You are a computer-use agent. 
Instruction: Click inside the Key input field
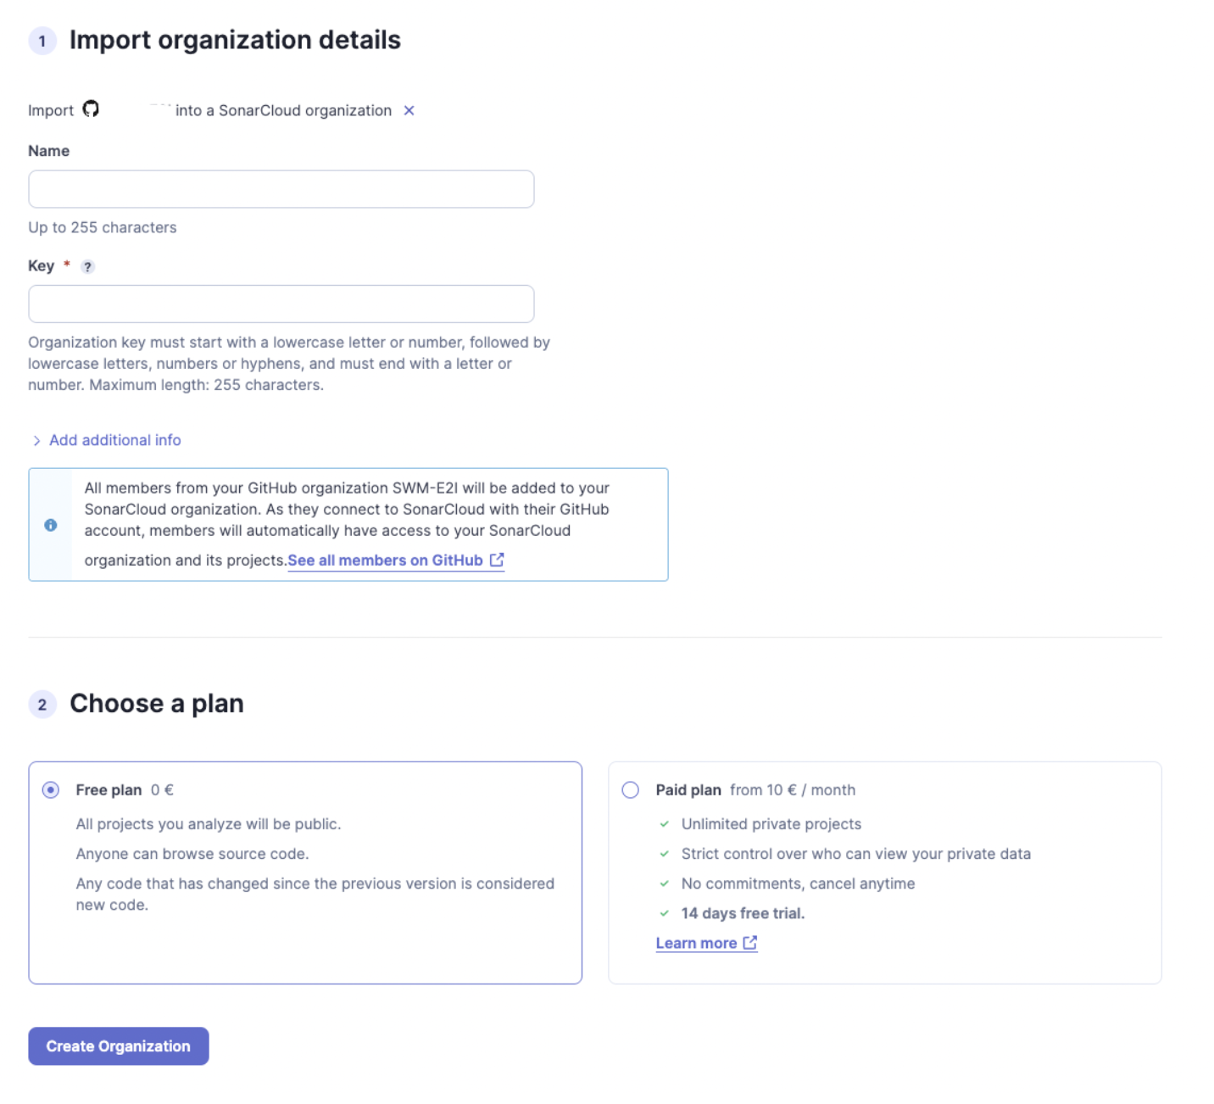click(x=281, y=304)
